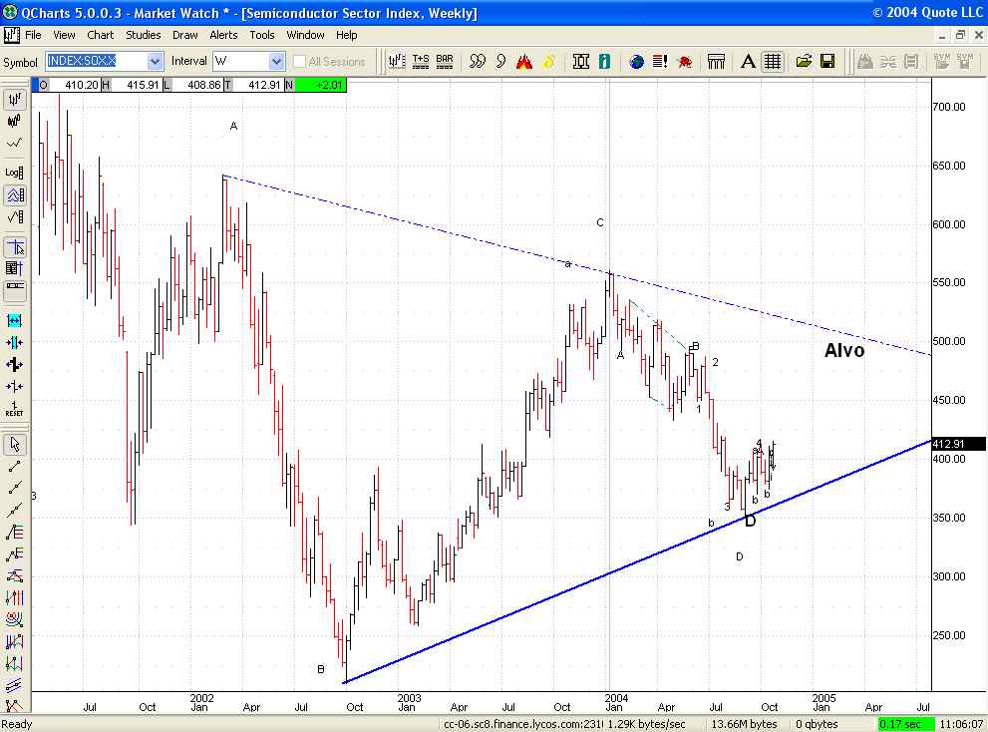Click the Symbol input field INDEX:SOX.X
Screen dimensions: 988x732
[x=97, y=61]
